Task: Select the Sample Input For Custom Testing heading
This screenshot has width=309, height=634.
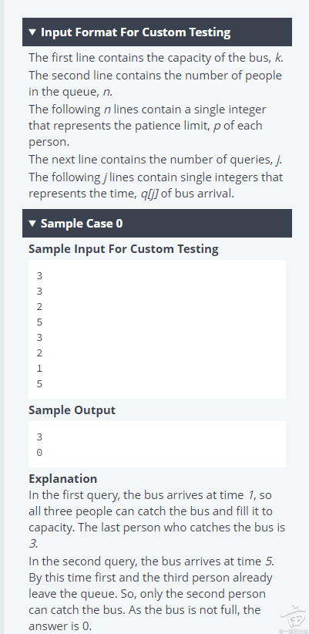Action: (123, 248)
